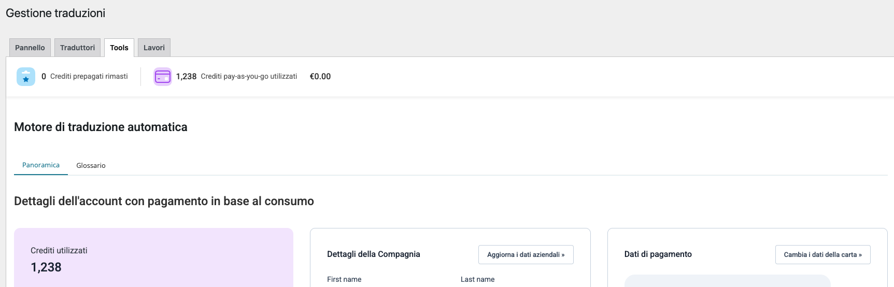Open the Glossario sub-tab
This screenshot has width=894, height=287.
click(91, 166)
